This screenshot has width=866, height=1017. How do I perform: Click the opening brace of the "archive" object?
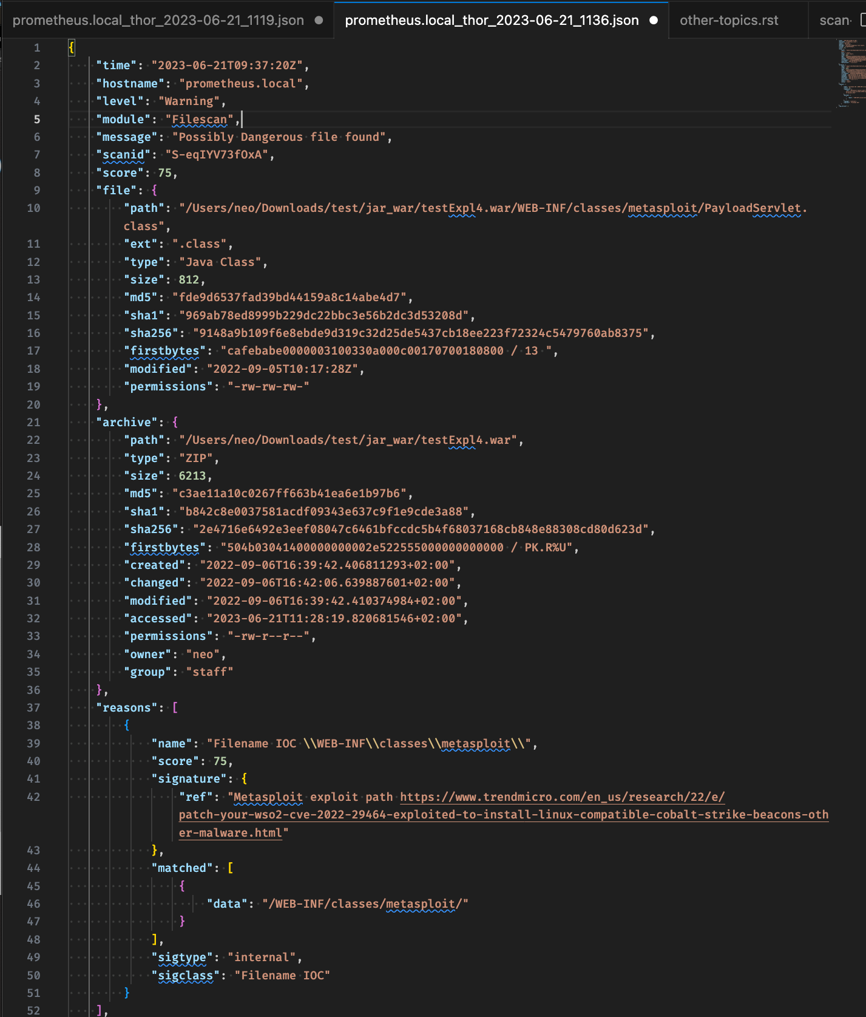[x=175, y=422]
